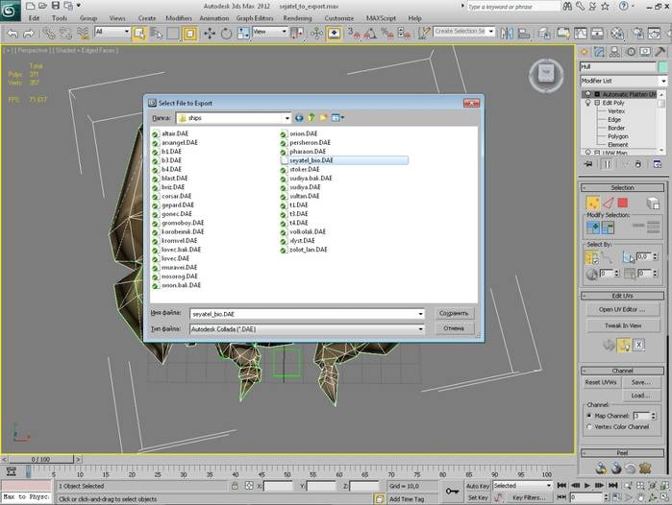The height and width of the screenshot is (505, 672).
Task: Open the Modifier List dropdown
Action: [625, 82]
